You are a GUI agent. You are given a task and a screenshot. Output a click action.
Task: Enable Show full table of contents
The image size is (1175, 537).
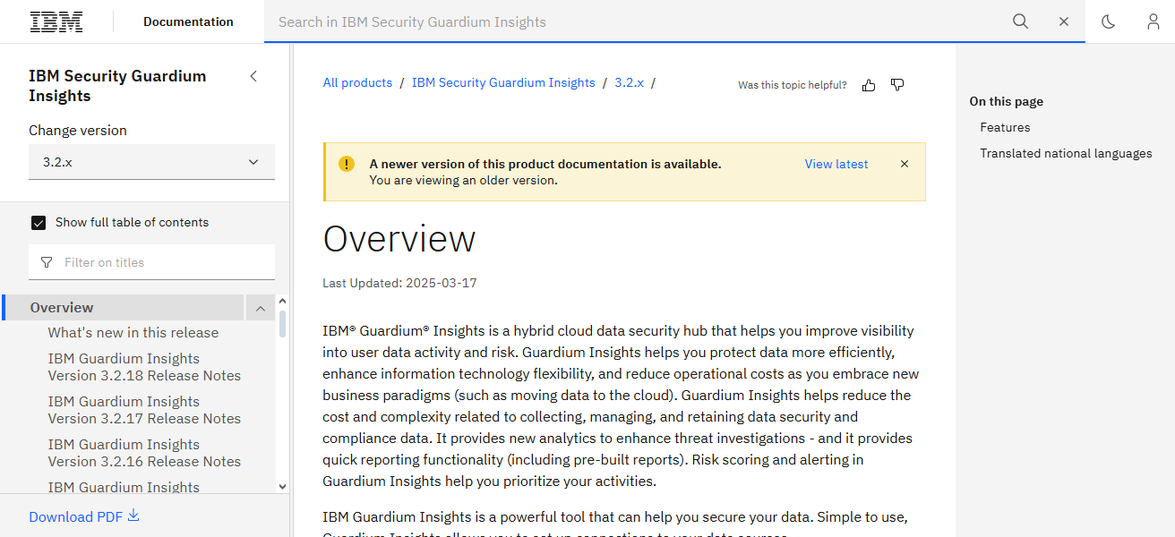click(39, 222)
